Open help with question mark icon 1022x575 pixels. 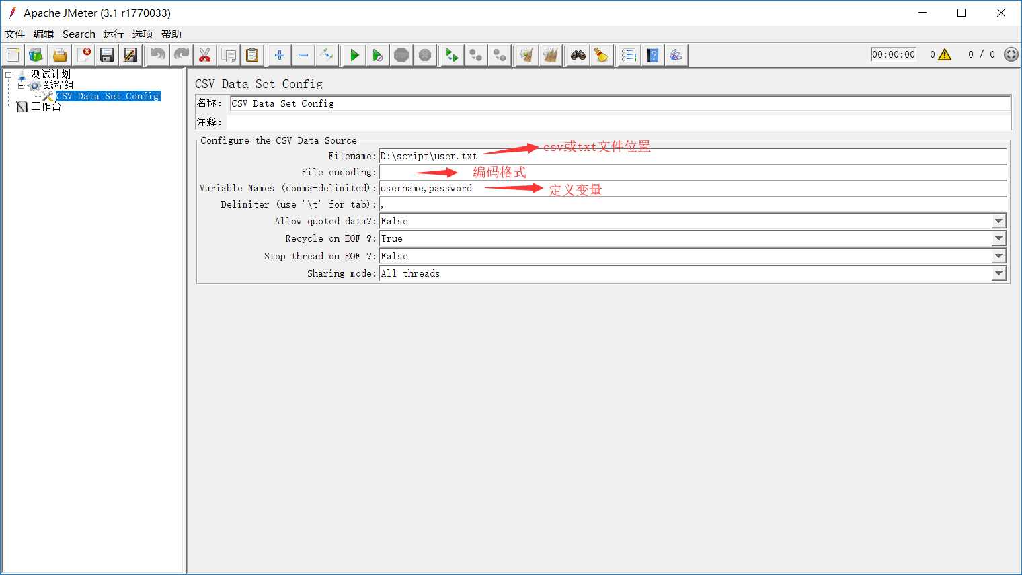click(x=653, y=55)
